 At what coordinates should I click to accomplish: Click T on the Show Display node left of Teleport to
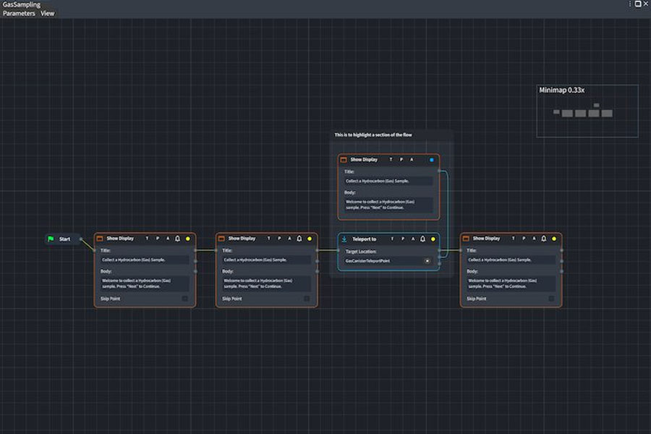(268, 239)
